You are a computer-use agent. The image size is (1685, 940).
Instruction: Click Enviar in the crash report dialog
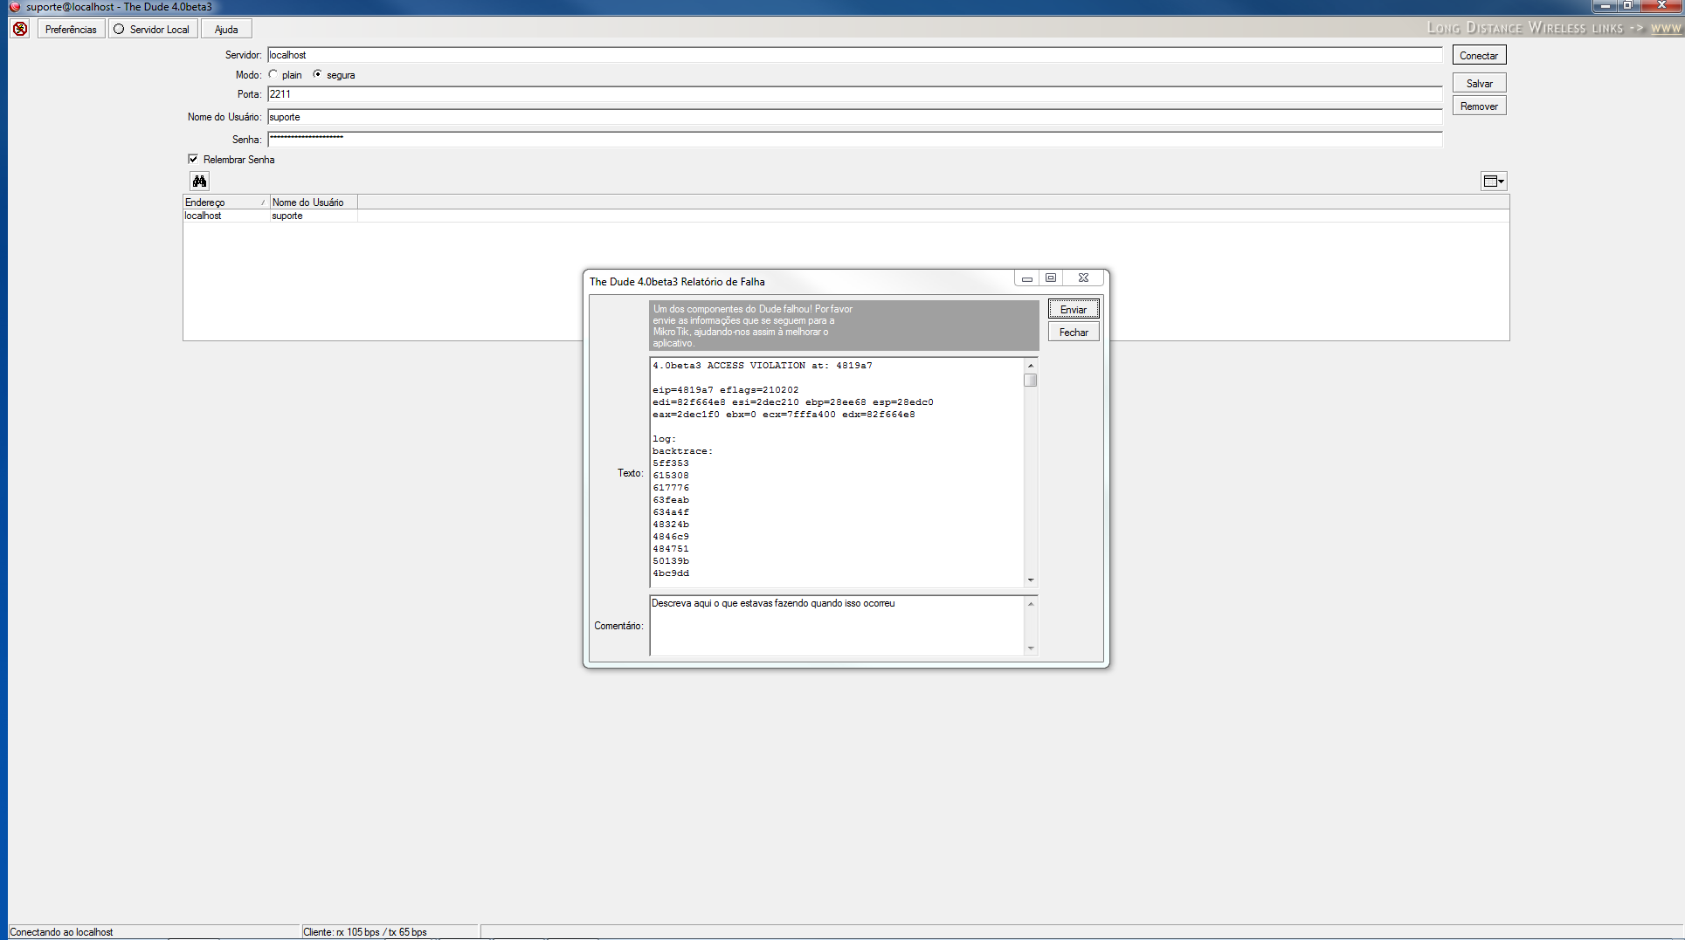[1074, 310]
